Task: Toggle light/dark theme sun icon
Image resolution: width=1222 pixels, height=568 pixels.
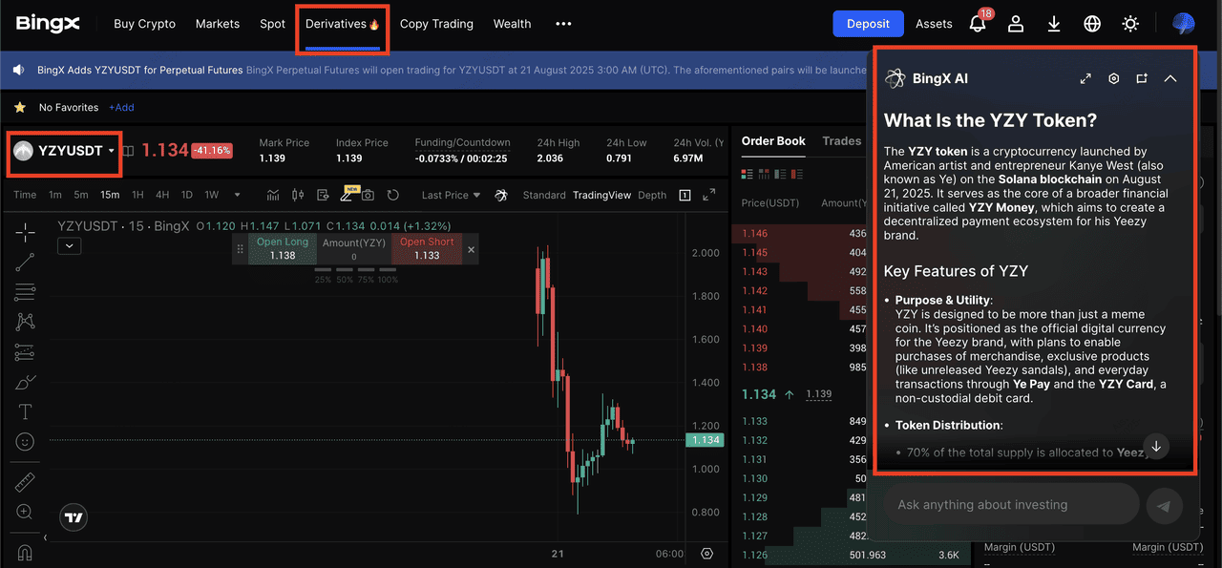Action: (1130, 24)
